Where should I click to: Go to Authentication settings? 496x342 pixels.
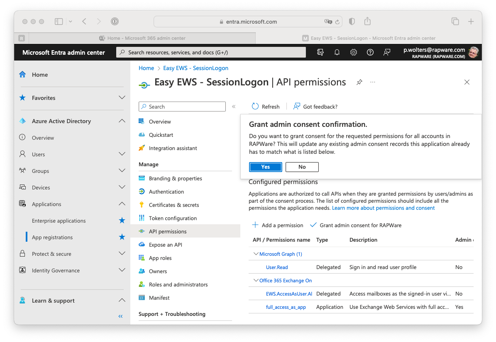(166, 192)
